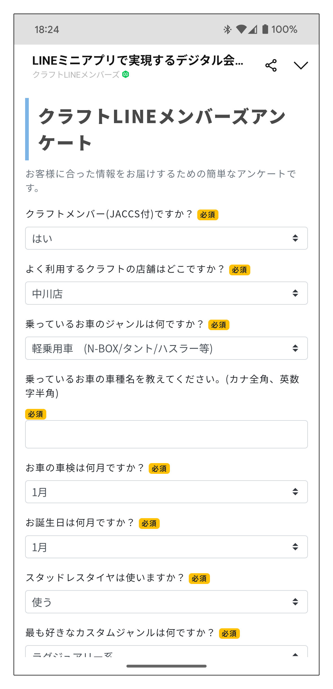Tap the クラフトLINEメンバーズ subtitle in header

tap(76, 75)
